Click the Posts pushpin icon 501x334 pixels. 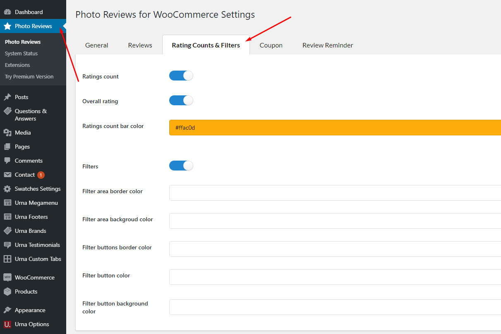coord(7,97)
